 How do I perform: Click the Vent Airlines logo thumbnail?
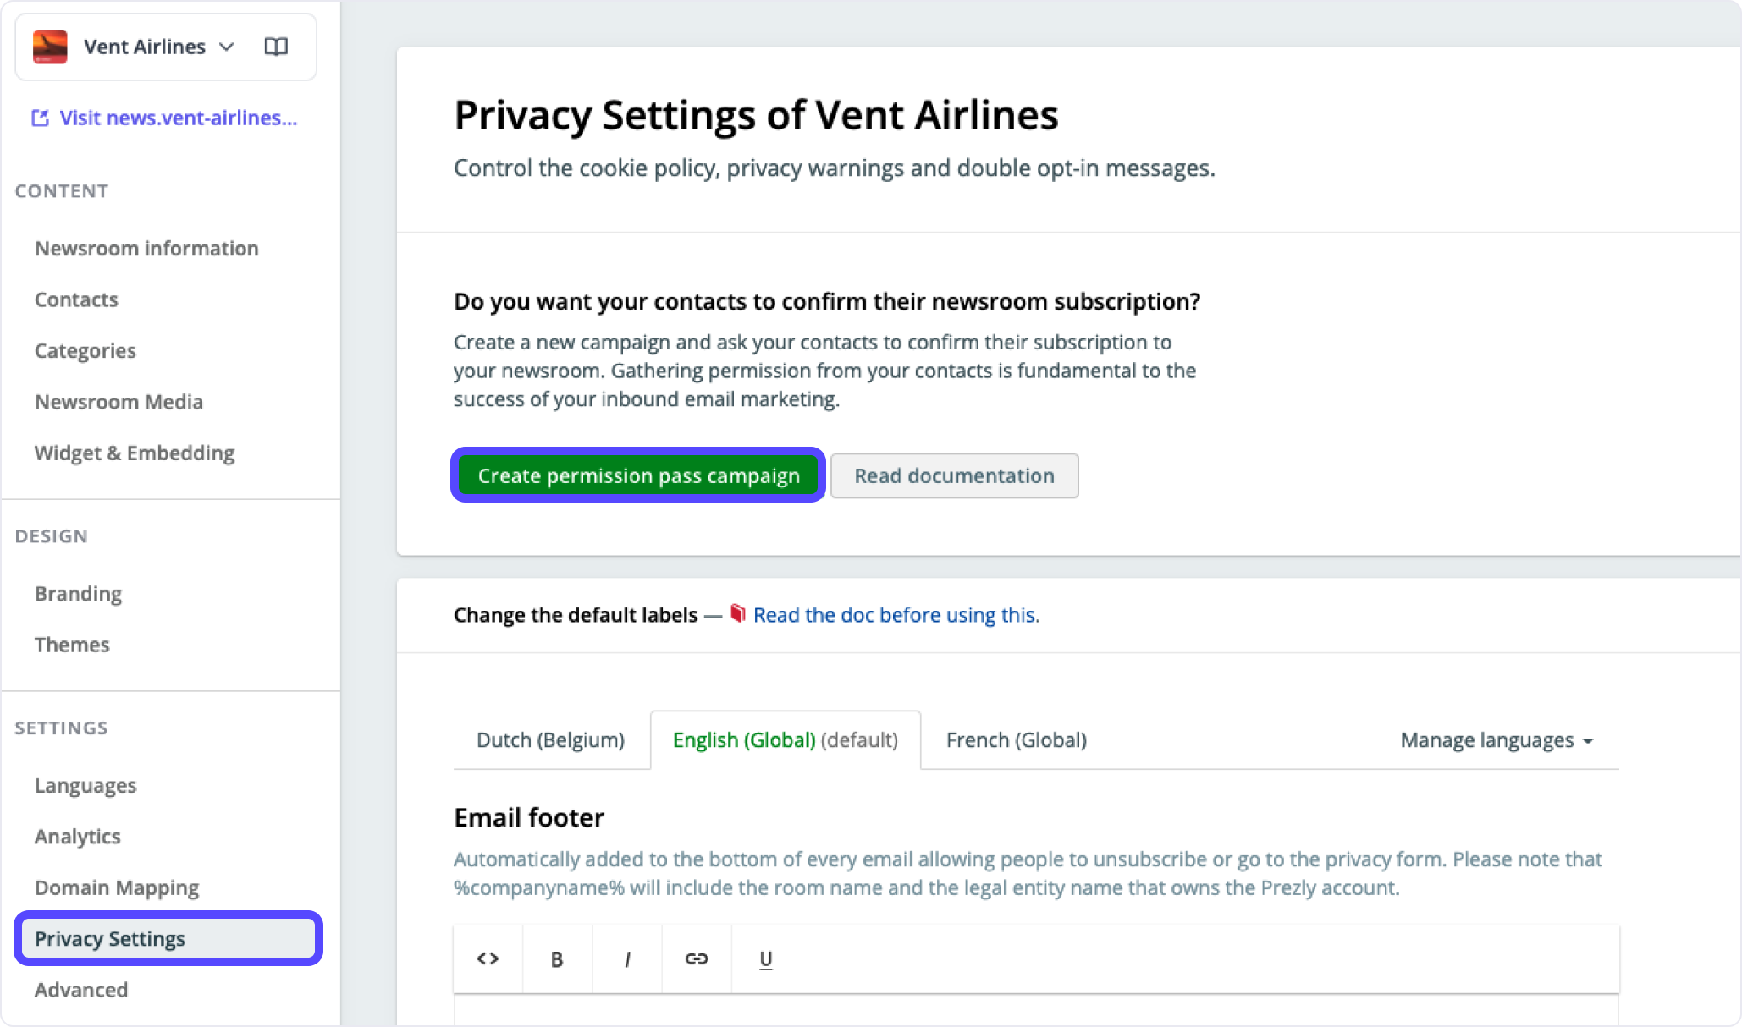[x=50, y=47]
